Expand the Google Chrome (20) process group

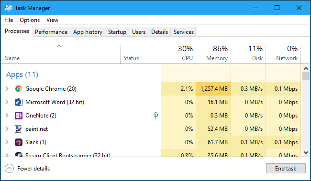pos(7,89)
